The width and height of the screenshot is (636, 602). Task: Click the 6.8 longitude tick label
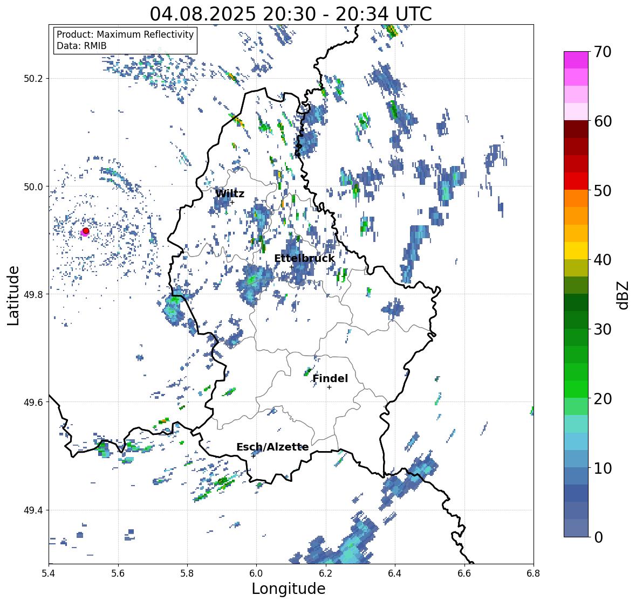tap(534, 573)
